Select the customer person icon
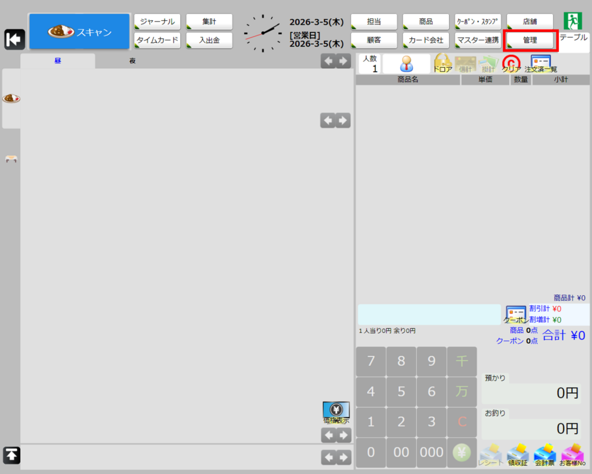This screenshot has width=592, height=474. pos(406,64)
